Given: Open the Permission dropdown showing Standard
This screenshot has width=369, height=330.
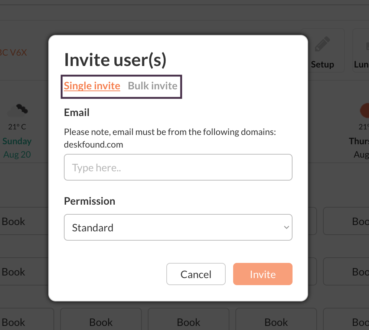Looking at the screenshot, I should [174, 227].
